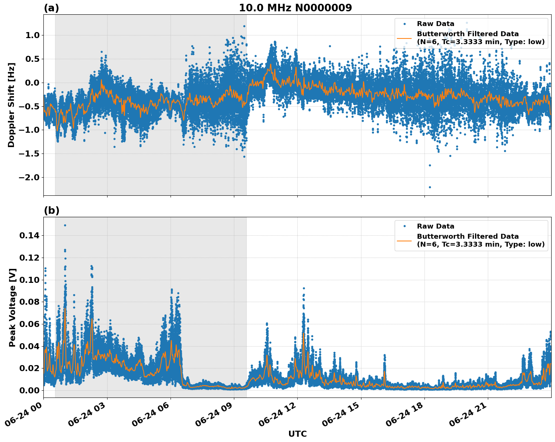Select the highest voltage spike near 0.15 V
The image size is (555, 442).
(65, 224)
